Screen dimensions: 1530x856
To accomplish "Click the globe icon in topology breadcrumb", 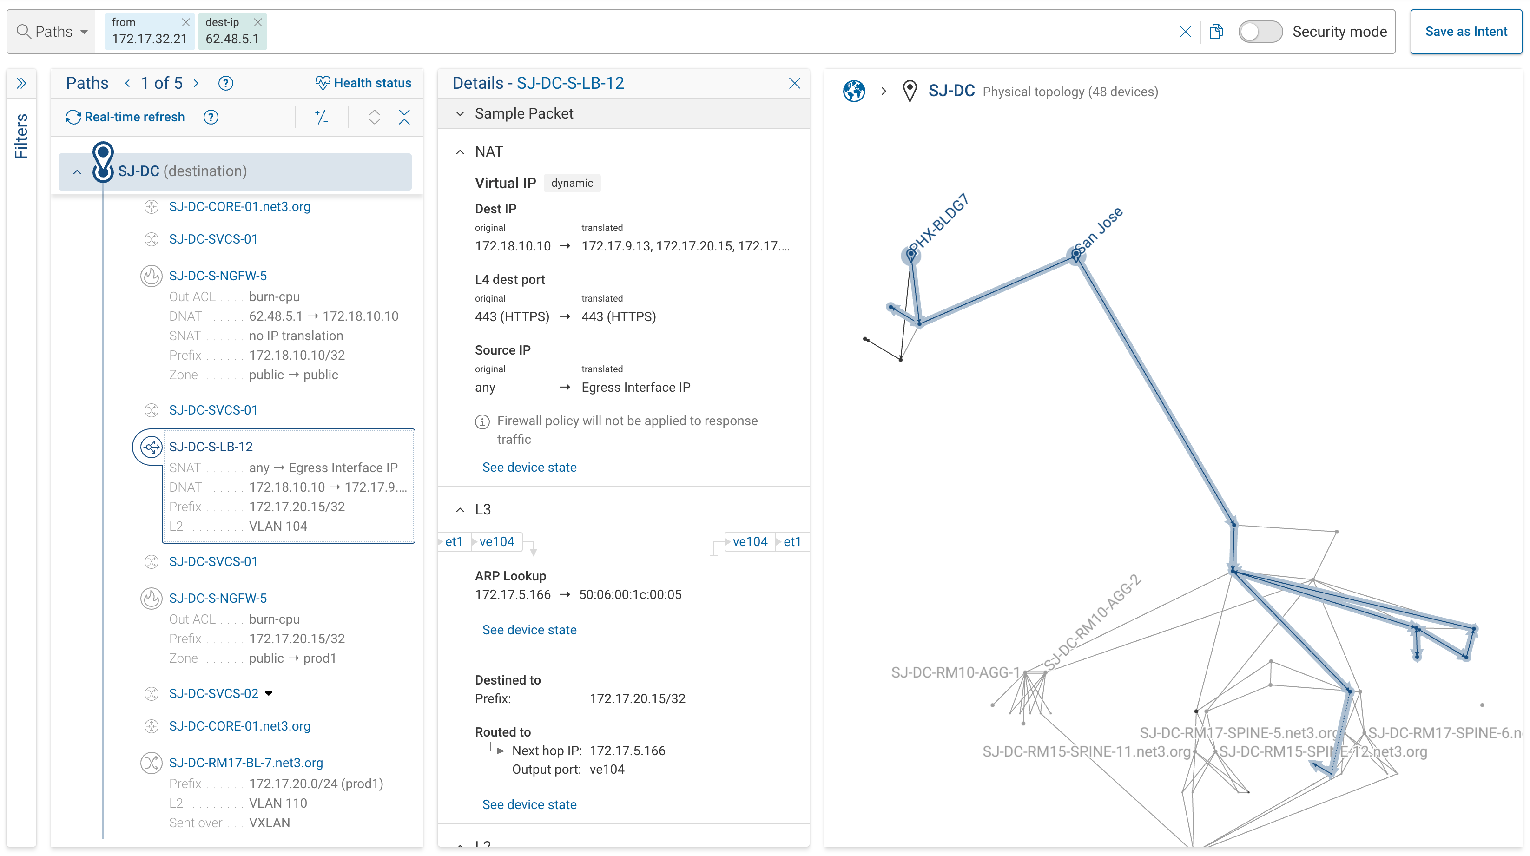I will [x=854, y=92].
